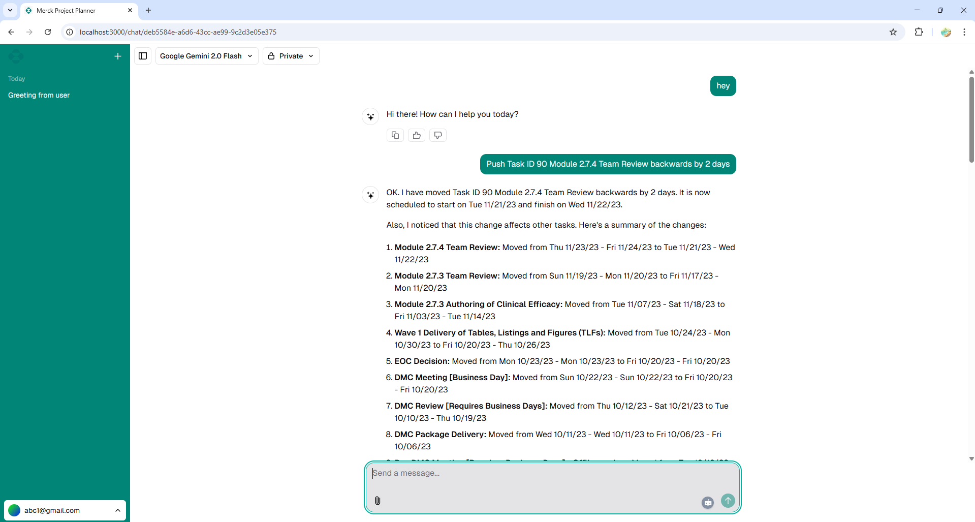Click the send message arrow button
The image size is (975, 522).
click(728, 501)
